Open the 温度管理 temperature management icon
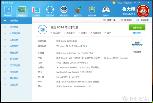 pos(36,11)
